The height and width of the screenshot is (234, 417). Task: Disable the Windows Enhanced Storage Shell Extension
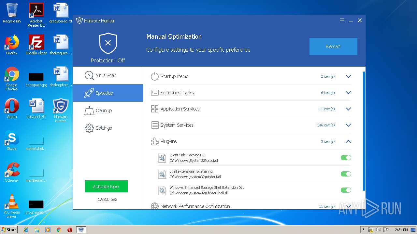[346, 190]
